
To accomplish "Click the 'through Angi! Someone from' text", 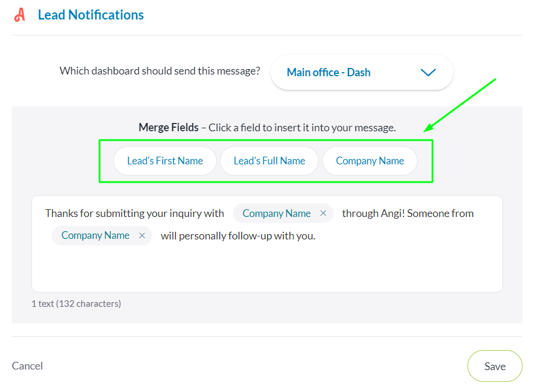I will [x=408, y=213].
